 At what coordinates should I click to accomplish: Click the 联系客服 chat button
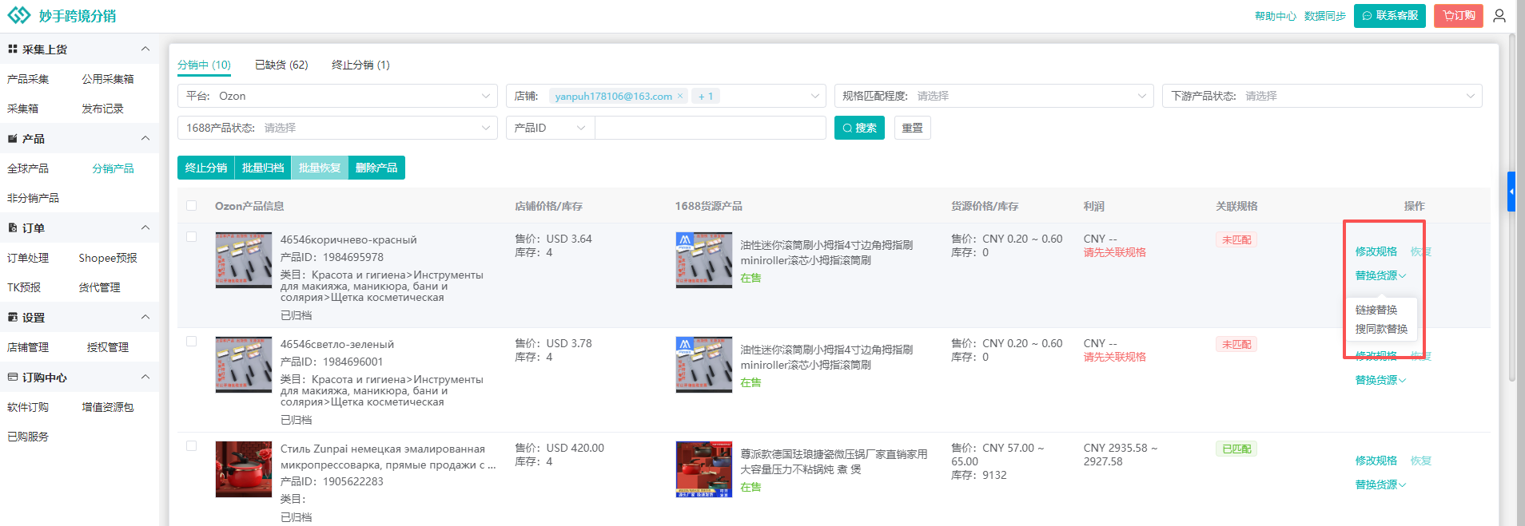(x=1389, y=16)
